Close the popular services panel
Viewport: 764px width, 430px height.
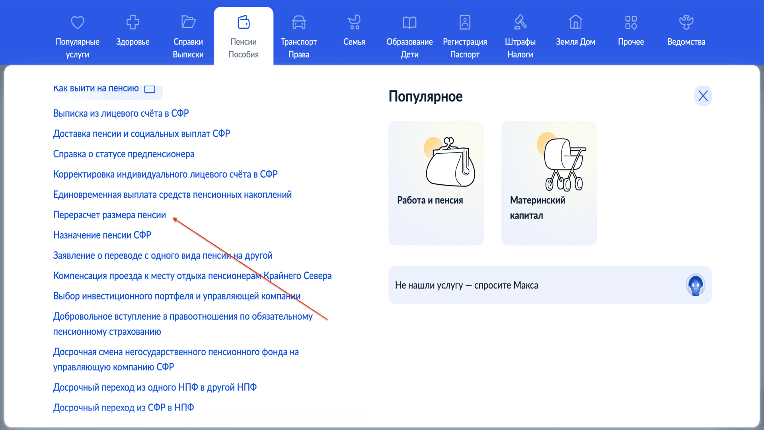(x=703, y=96)
